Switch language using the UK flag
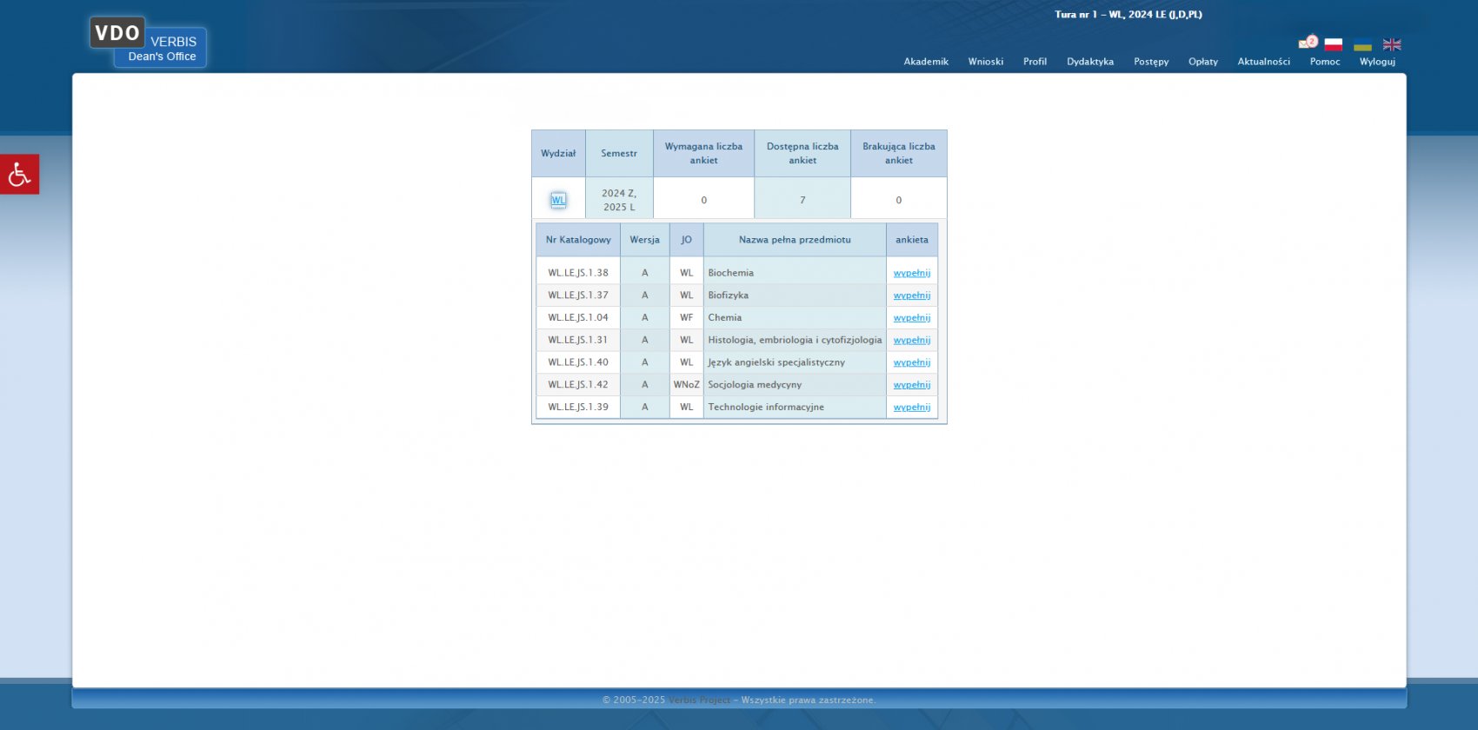The width and height of the screenshot is (1478, 730). coord(1392,44)
